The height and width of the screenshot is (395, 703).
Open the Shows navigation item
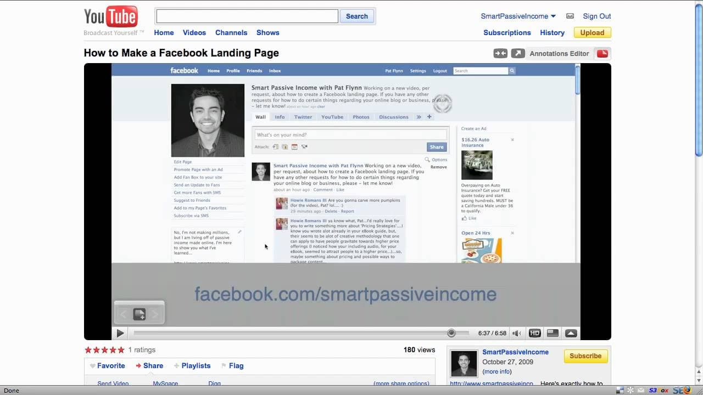[x=268, y=32]
